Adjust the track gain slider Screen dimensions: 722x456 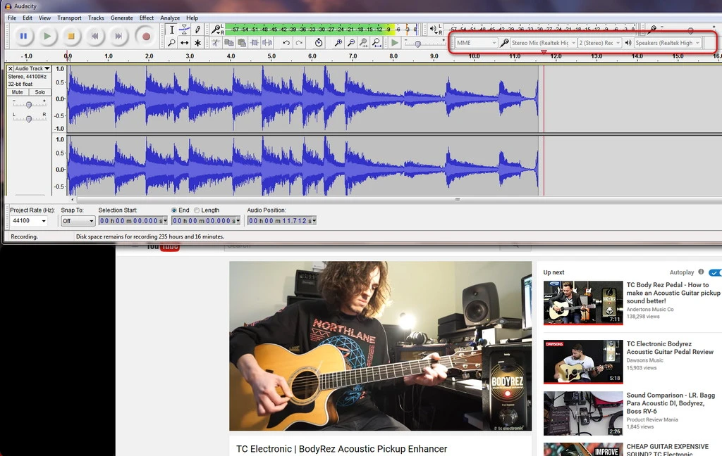[x=29, y=105]
